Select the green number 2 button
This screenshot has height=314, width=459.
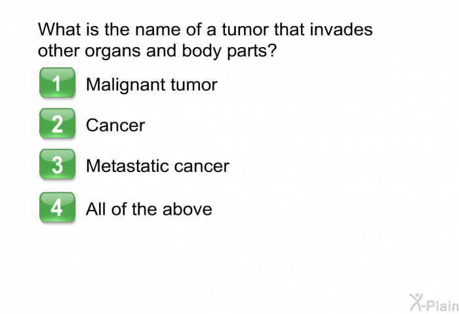coord(58,123)
